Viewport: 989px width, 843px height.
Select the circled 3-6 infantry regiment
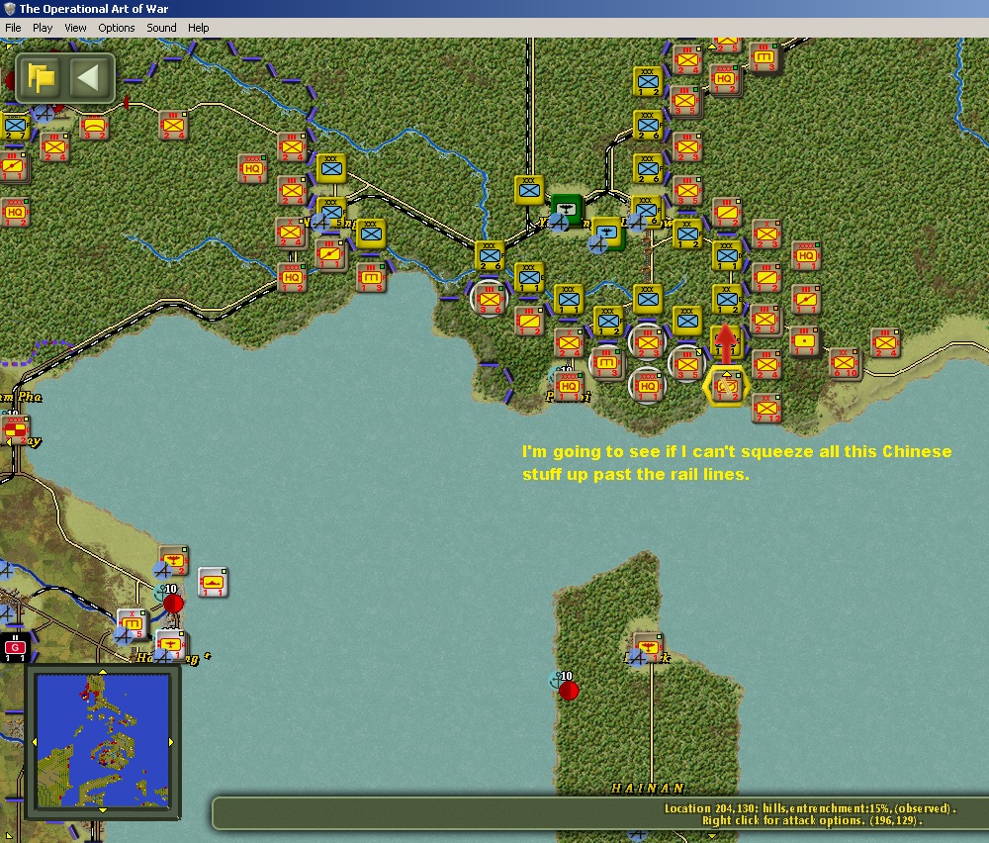[490, 299]
